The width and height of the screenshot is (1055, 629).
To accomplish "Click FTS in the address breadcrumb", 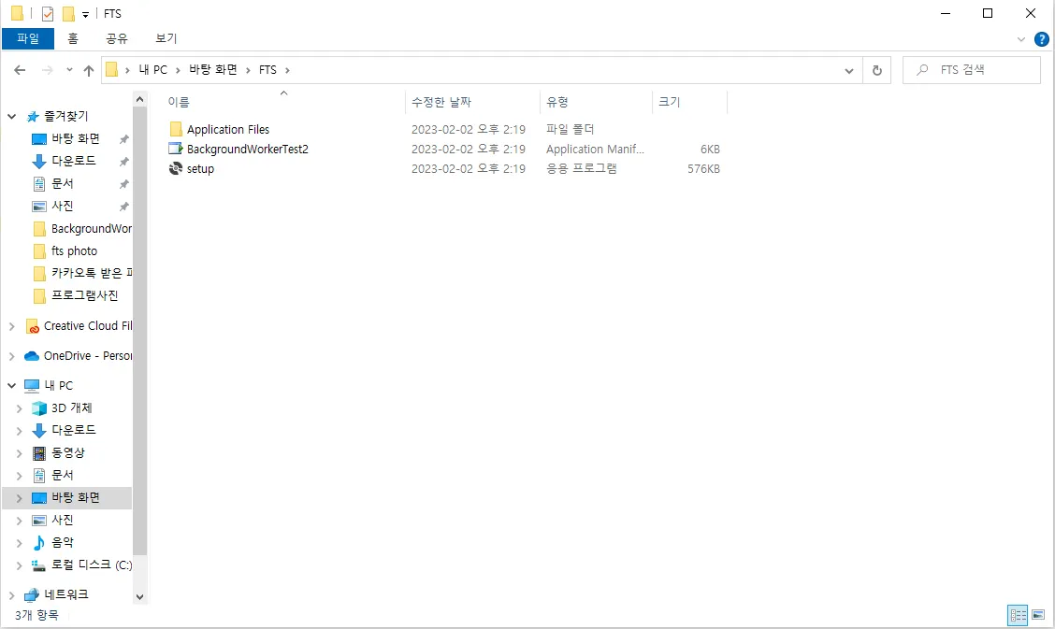I will pyautogui.click(x=267, y=70).
